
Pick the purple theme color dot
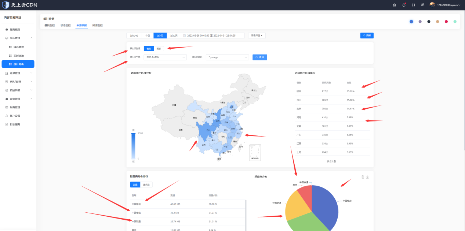[x=420, y=22]
